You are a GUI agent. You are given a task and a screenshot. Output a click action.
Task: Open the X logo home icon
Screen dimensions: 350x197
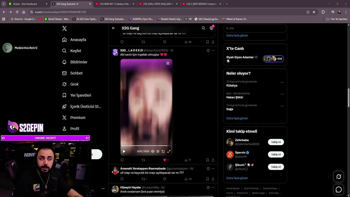click(x=65, y=28)
